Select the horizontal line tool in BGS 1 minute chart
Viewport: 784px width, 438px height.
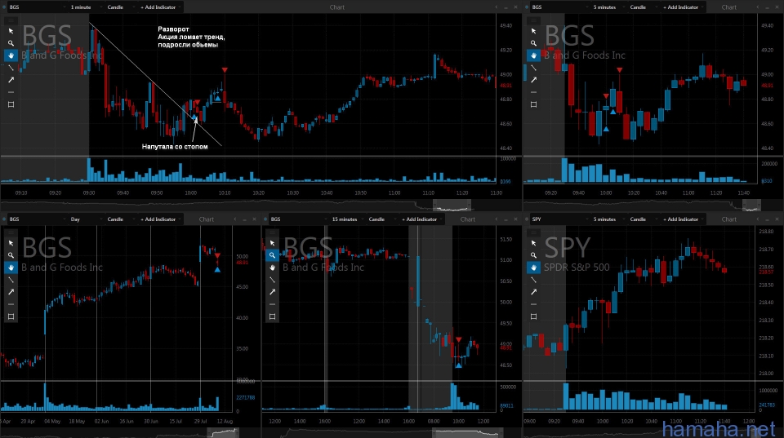coord(11,92)
